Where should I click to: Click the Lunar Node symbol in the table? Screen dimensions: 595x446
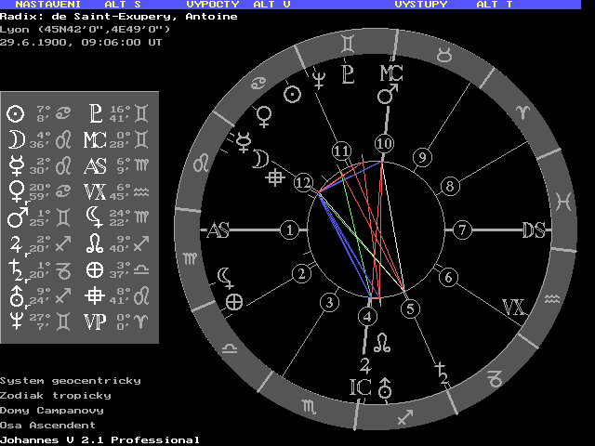click(95, 244)
